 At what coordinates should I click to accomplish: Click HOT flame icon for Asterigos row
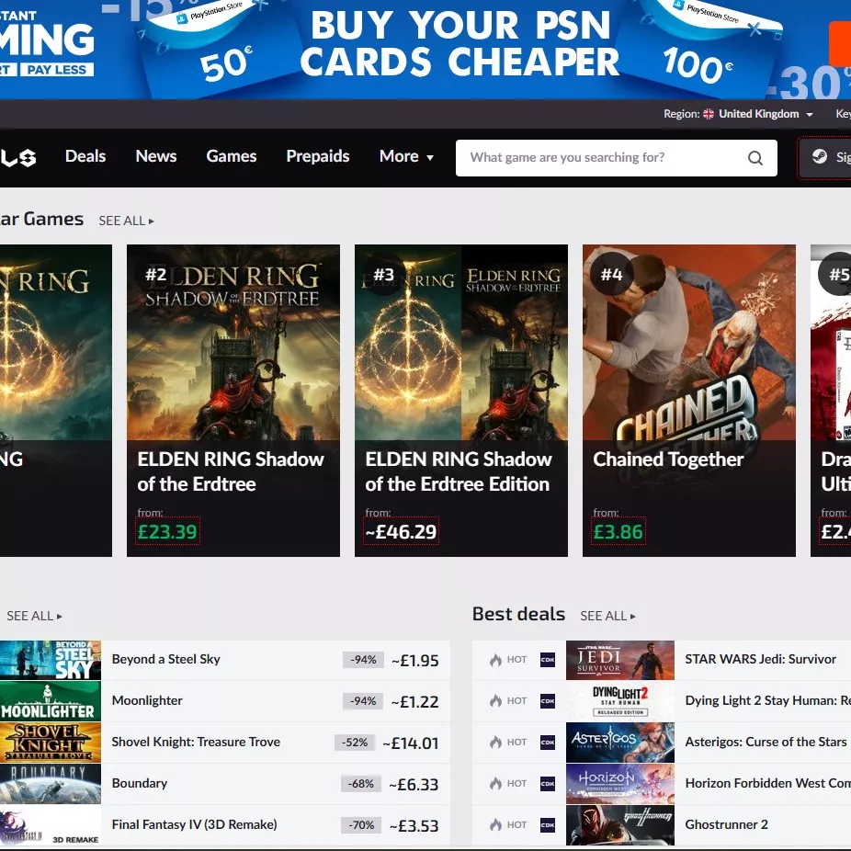495,743
